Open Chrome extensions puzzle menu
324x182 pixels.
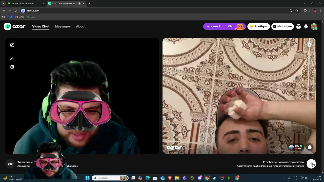tap(305, 11)
